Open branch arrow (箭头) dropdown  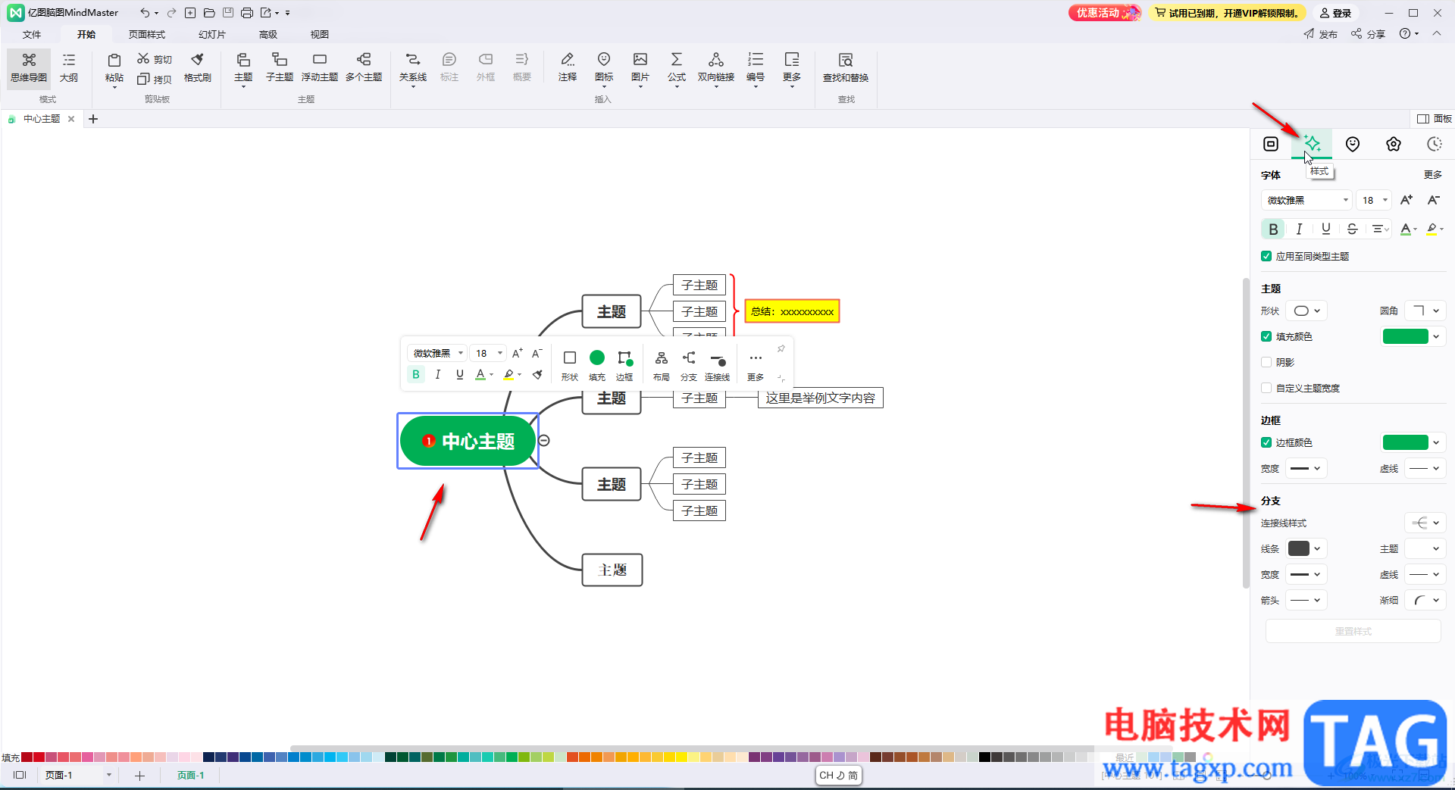[1306, 600]
